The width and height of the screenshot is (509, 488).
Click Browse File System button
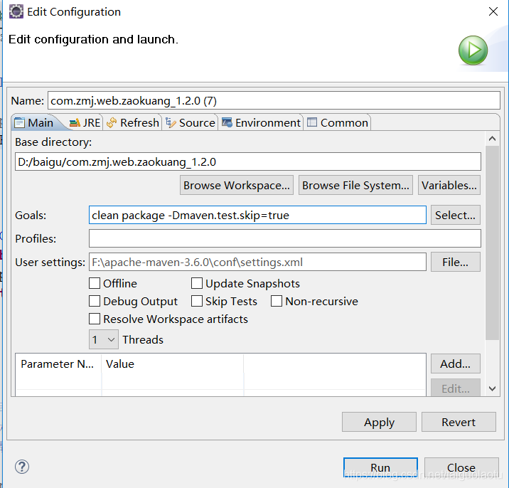(355, 185)
